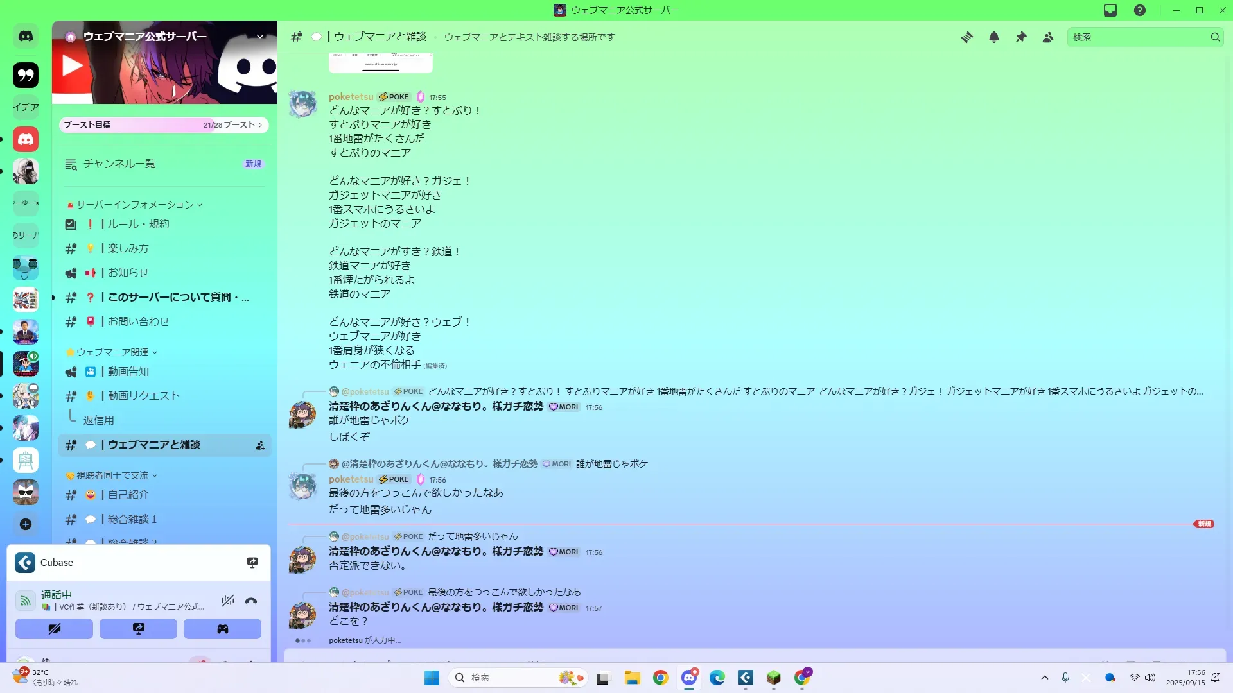Open Discord direct messages home icon

tap(26, 37)
